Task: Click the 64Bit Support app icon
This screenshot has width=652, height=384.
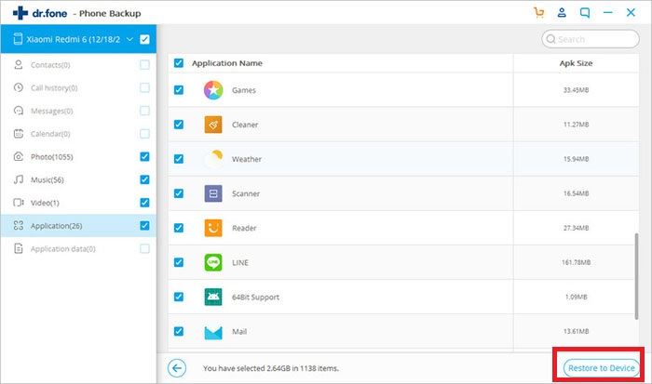Action: pyautogui.click(x=213, y=297)
